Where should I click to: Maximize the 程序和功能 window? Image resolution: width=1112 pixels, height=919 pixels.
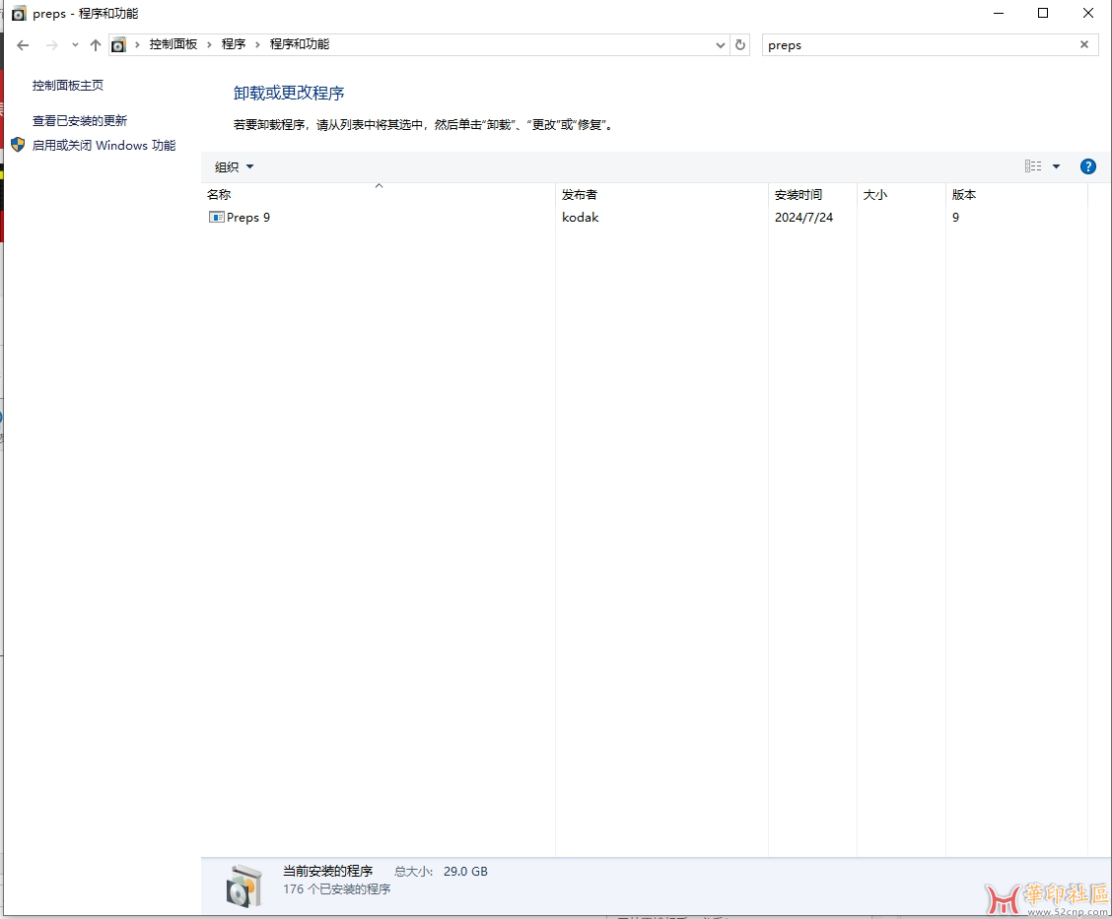coord(1043,13)
